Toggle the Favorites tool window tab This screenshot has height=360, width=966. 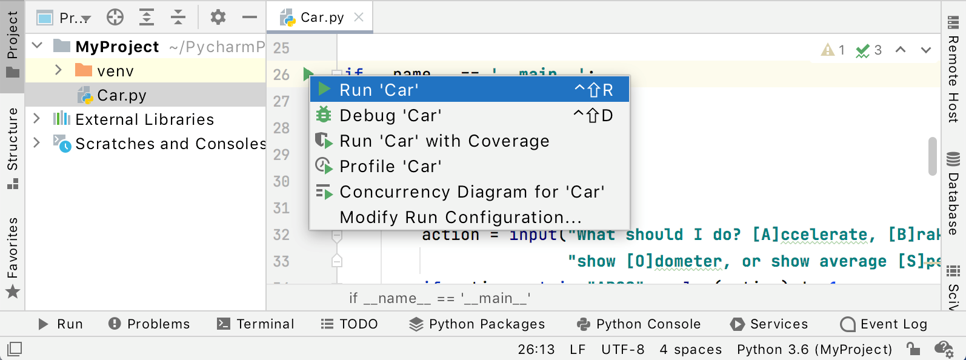(x=12, y=258)
